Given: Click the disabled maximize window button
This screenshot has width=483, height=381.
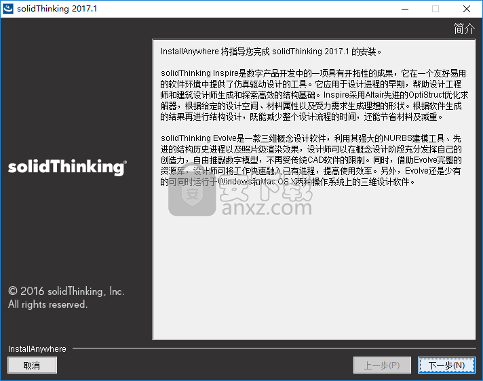Looking at the screenshot, I should [x=436, y=9].
